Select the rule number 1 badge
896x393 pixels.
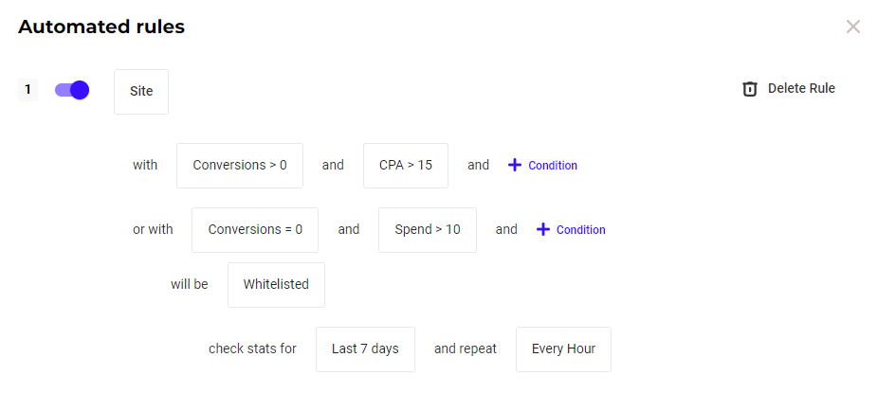pyautogui.click(x=27, y=90)
